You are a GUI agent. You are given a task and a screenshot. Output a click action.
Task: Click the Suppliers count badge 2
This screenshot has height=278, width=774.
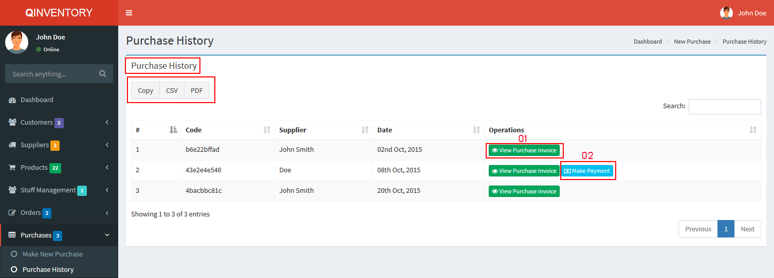(x=55, y=146)
